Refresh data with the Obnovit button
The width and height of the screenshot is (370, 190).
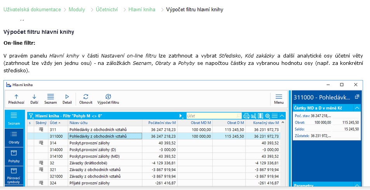click(x=86, y=99)
